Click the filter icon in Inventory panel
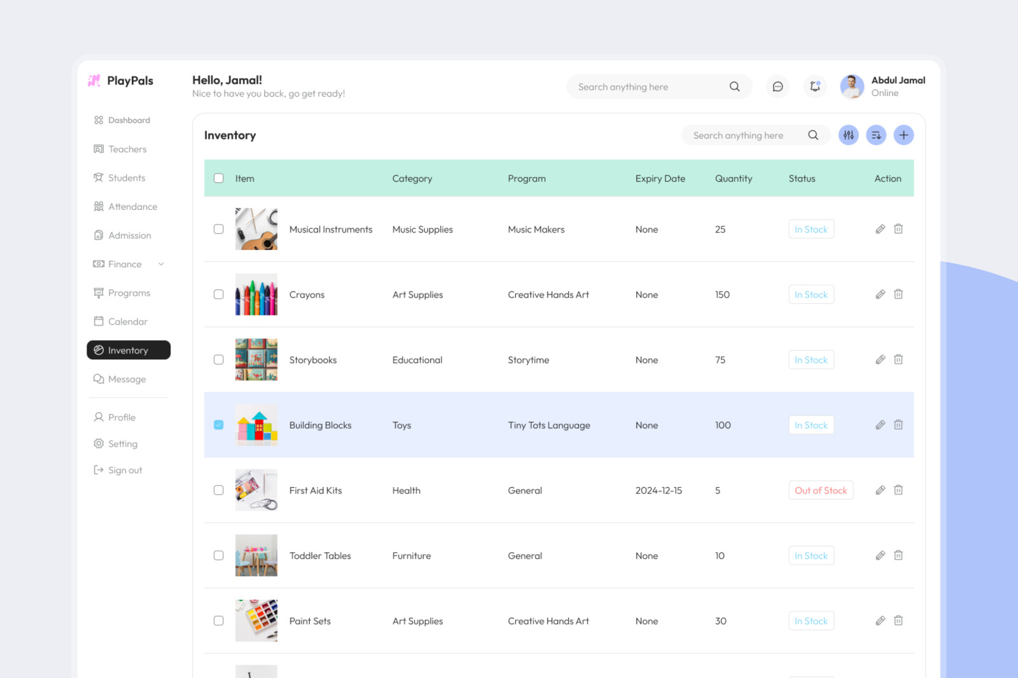The width and height of the screenshot is (1018, 678). point(848,135)
